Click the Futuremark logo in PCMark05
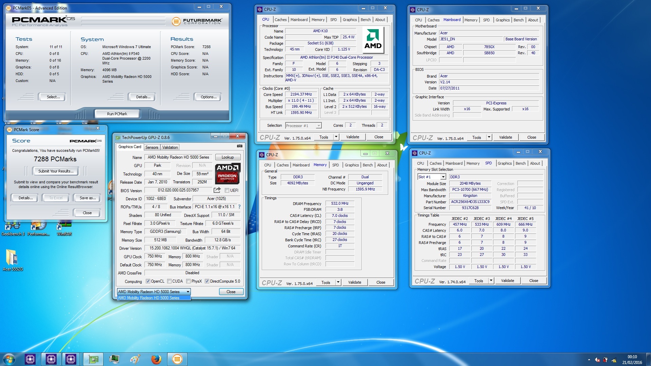Image resolution: width=651 pixels, height=366 pixels. tap(197, 21)
